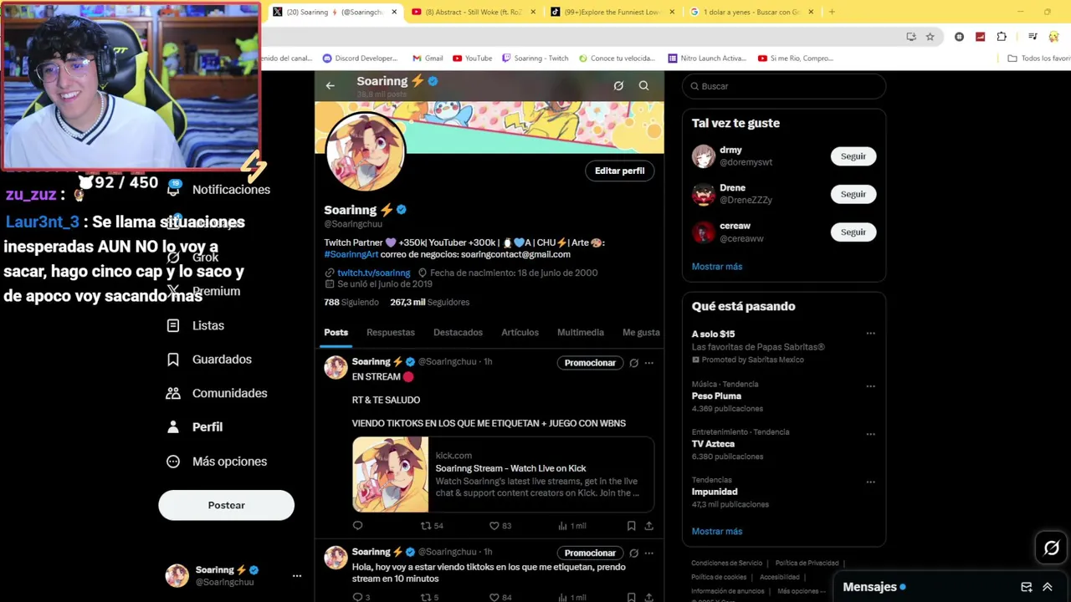
Task: Open options for A solo $15 trend
Action: click(870, 334)
